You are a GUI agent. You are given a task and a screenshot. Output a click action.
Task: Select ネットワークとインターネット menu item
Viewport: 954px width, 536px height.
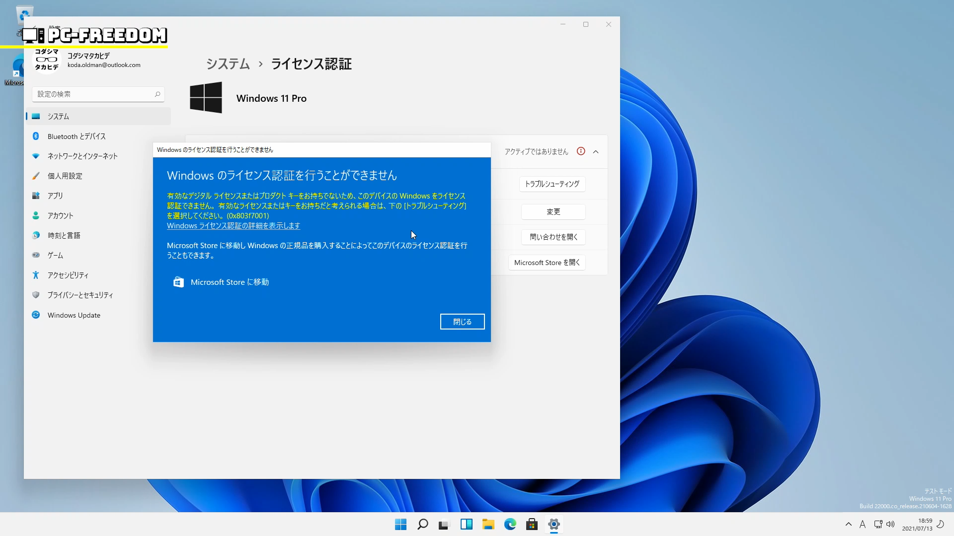(x=82, y=156)
